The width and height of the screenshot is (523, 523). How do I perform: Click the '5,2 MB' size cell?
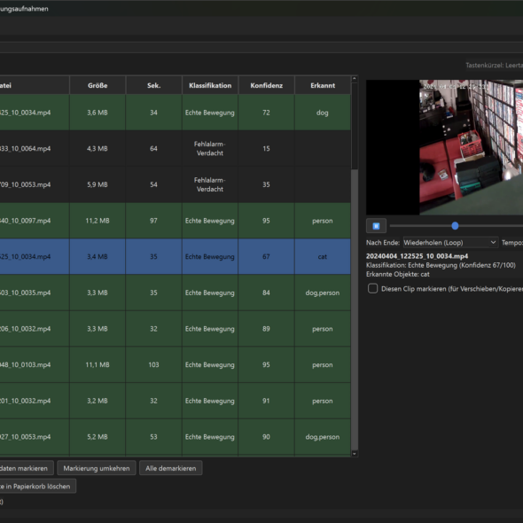tap(98, 437)
